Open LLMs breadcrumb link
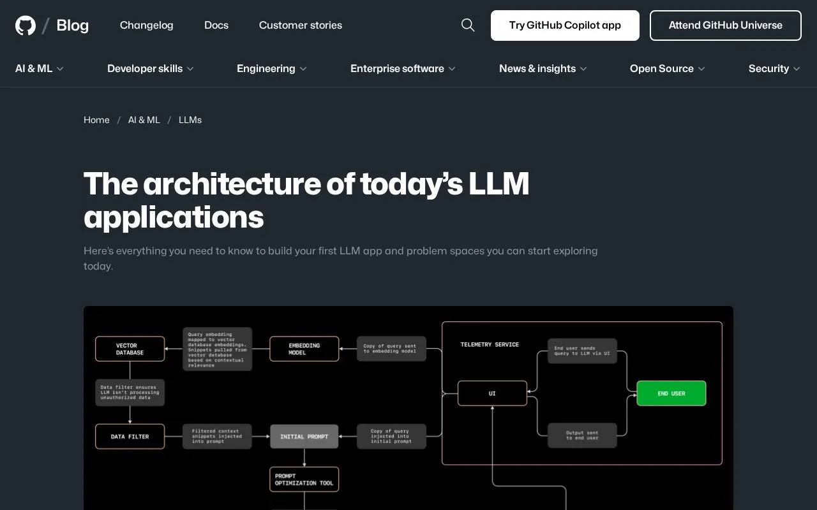 click(x=190, y=120)
